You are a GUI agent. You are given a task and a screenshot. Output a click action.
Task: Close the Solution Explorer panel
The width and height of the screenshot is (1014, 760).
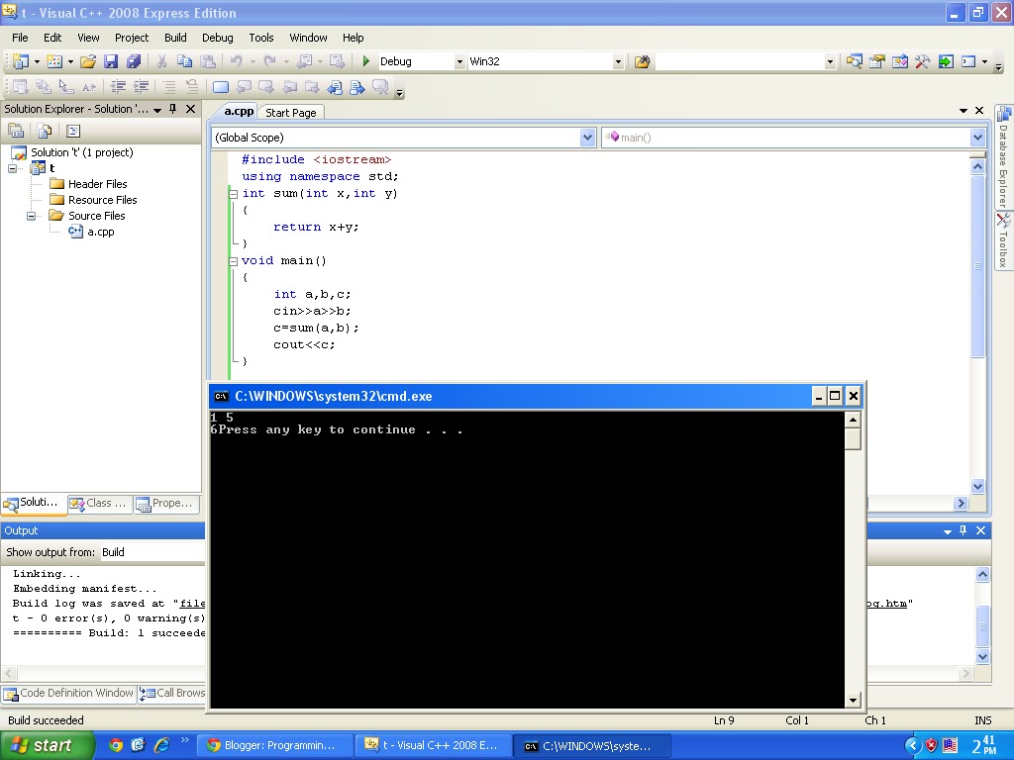pos(191,109)
